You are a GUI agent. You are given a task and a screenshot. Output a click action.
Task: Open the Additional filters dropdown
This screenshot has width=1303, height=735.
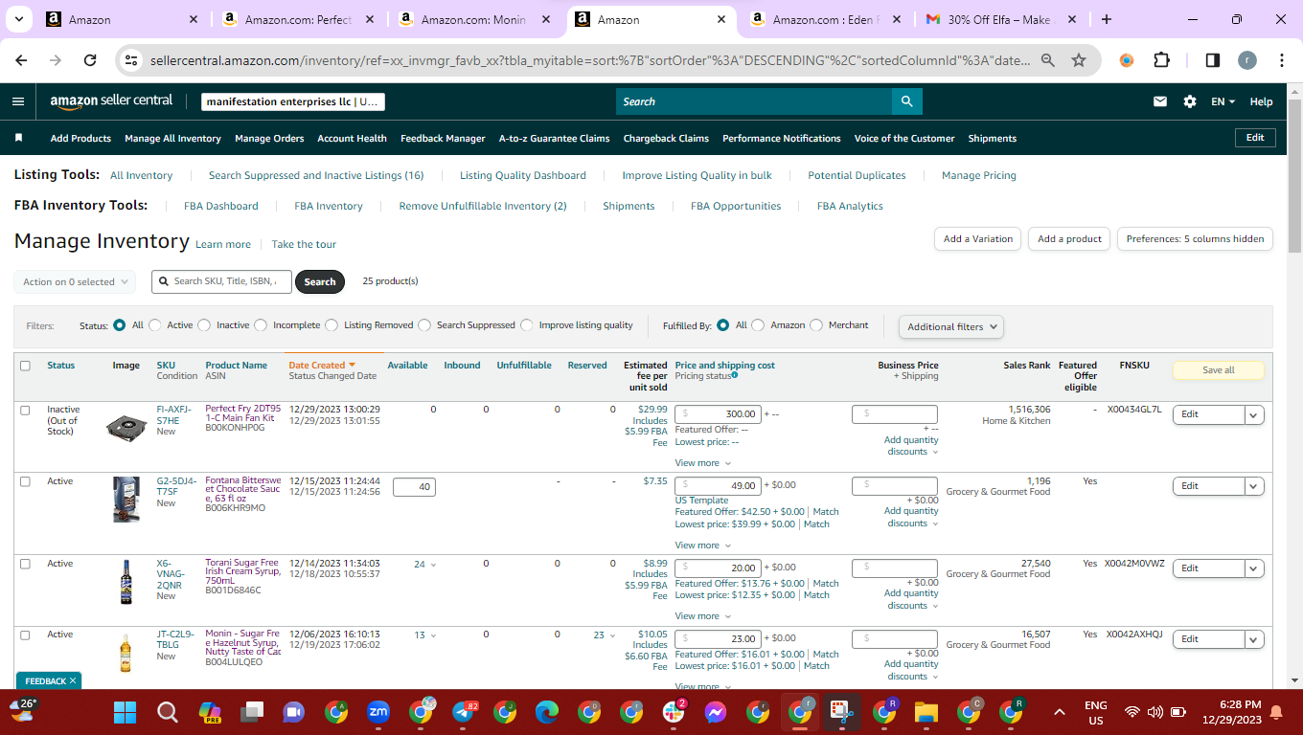950,326
